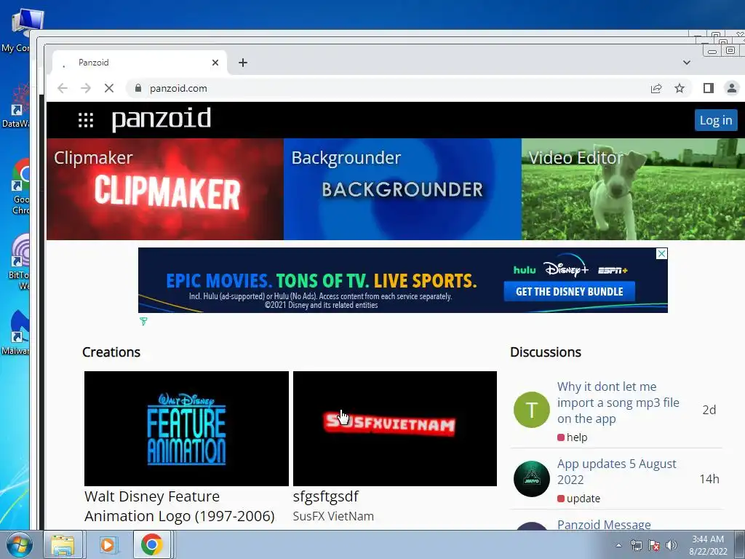
Task: Open the Backgrounder tile
Action: [x=402, y=189]
